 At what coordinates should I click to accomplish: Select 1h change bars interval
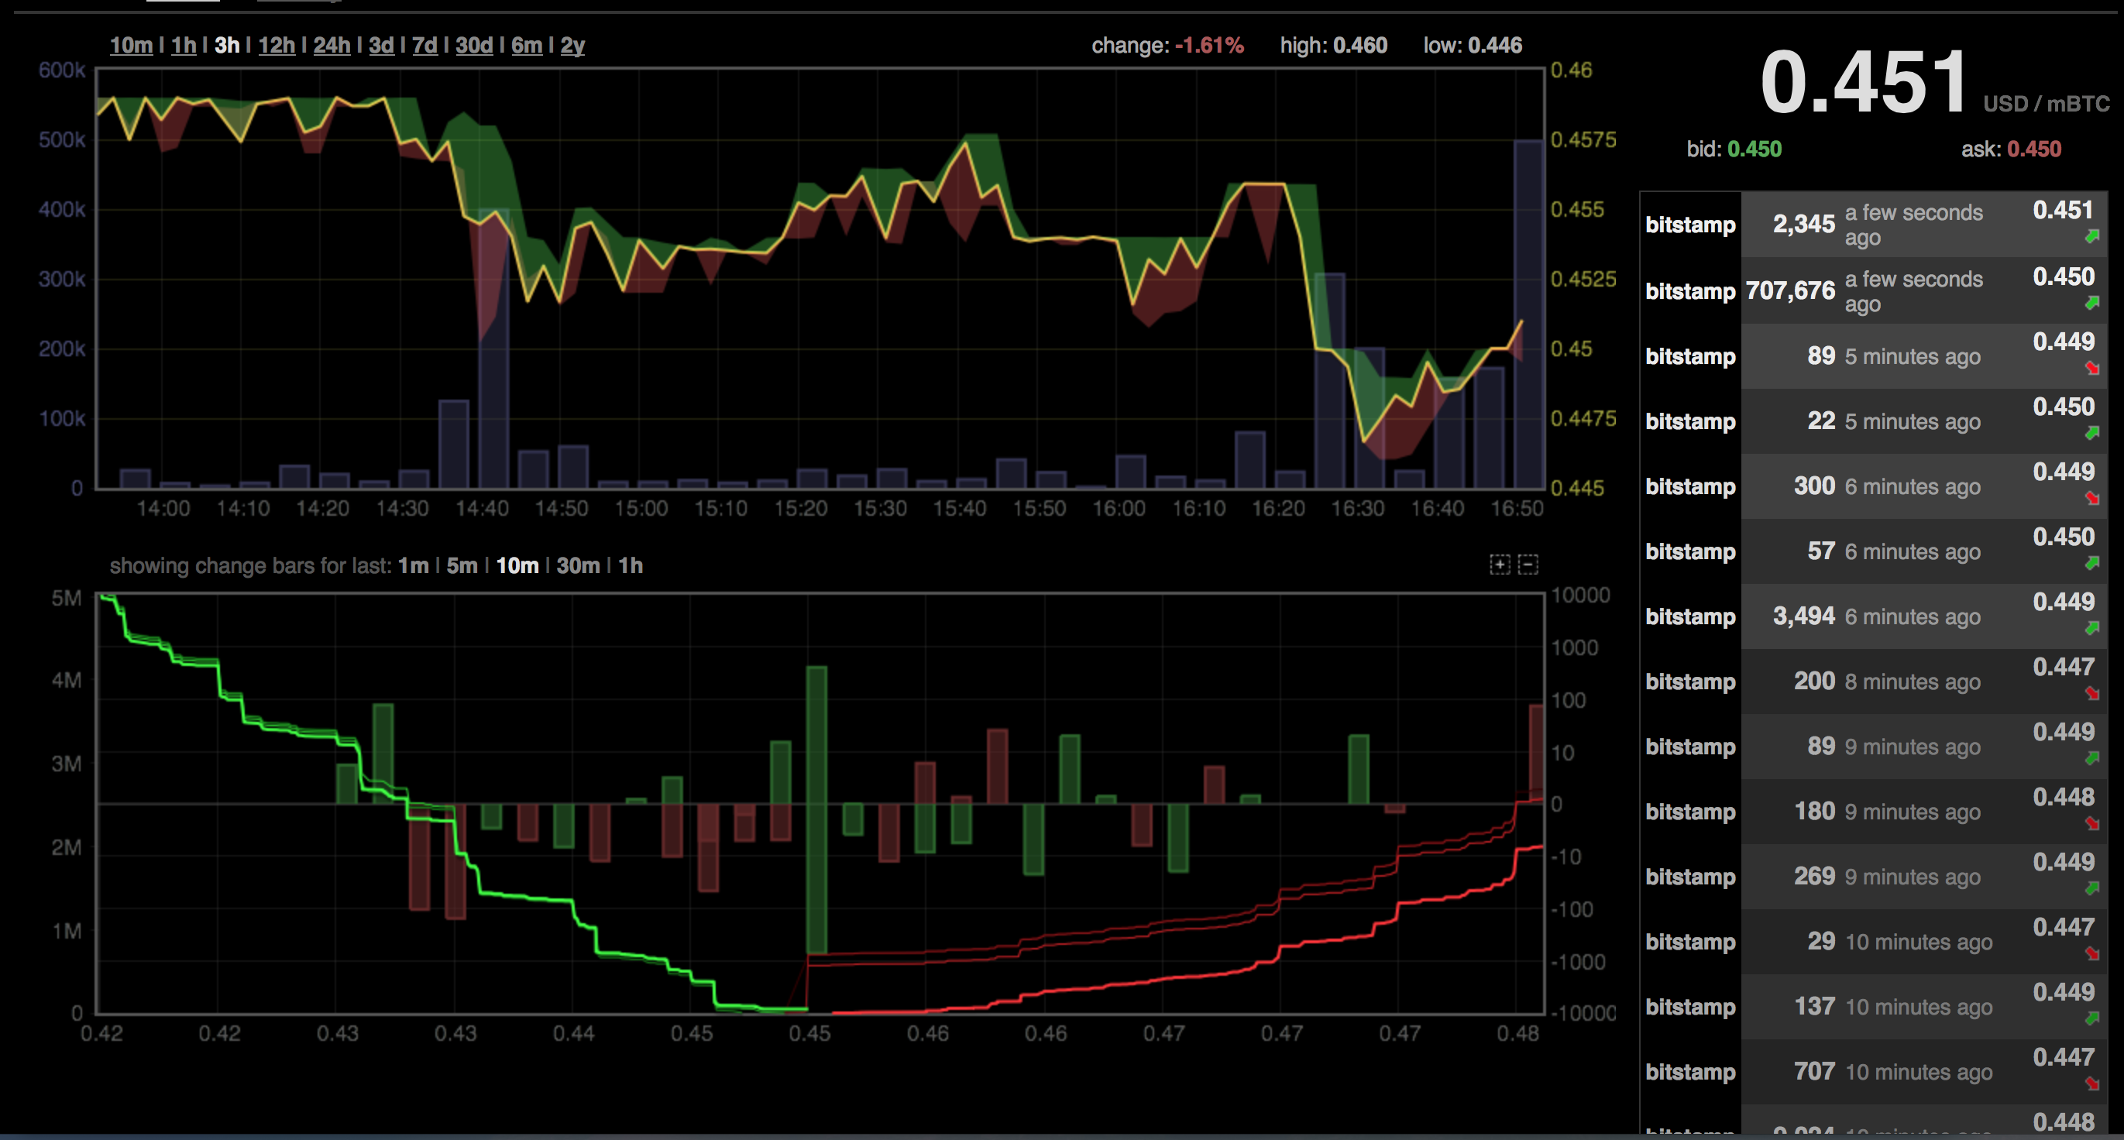[x=630, y=565]
